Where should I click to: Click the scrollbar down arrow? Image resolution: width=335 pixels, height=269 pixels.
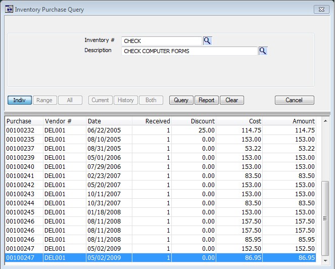point(325,260)
